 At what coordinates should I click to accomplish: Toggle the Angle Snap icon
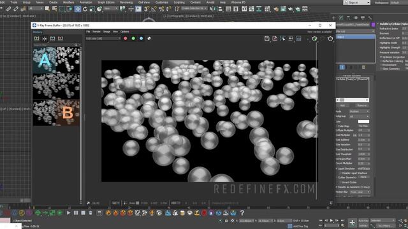pos(154,9)
